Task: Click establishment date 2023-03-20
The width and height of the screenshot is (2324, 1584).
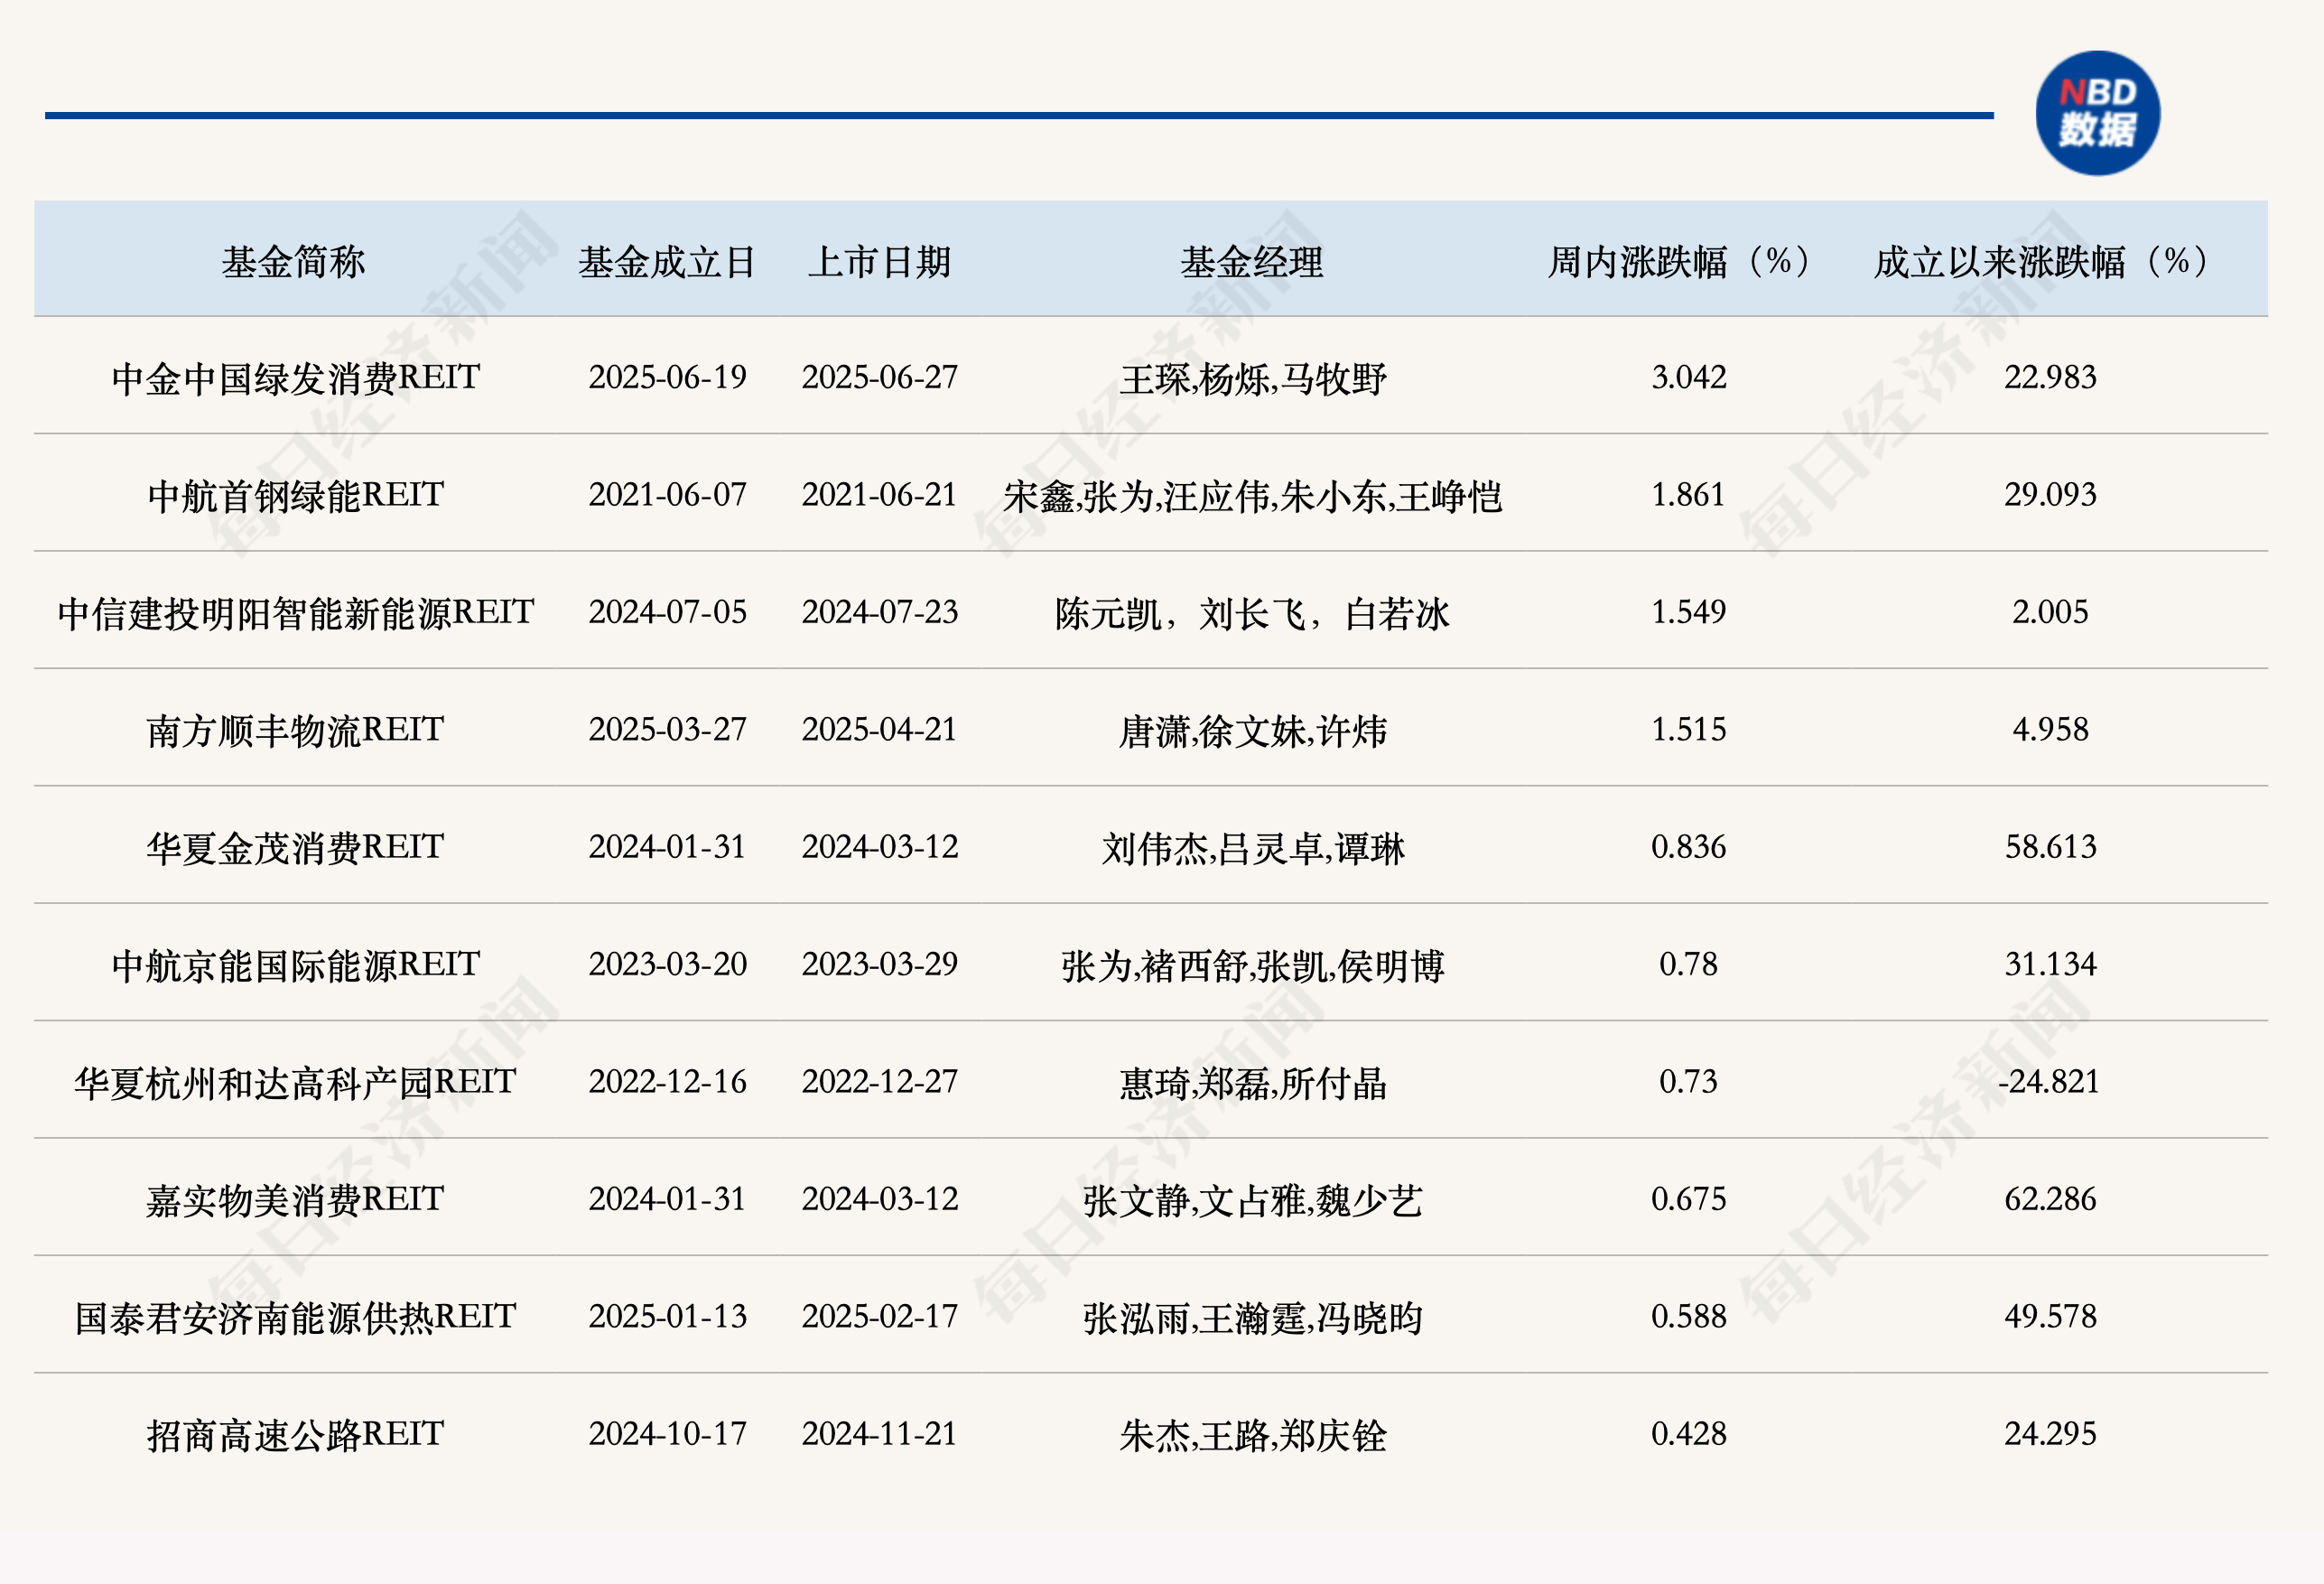Action: pos(667,964)
